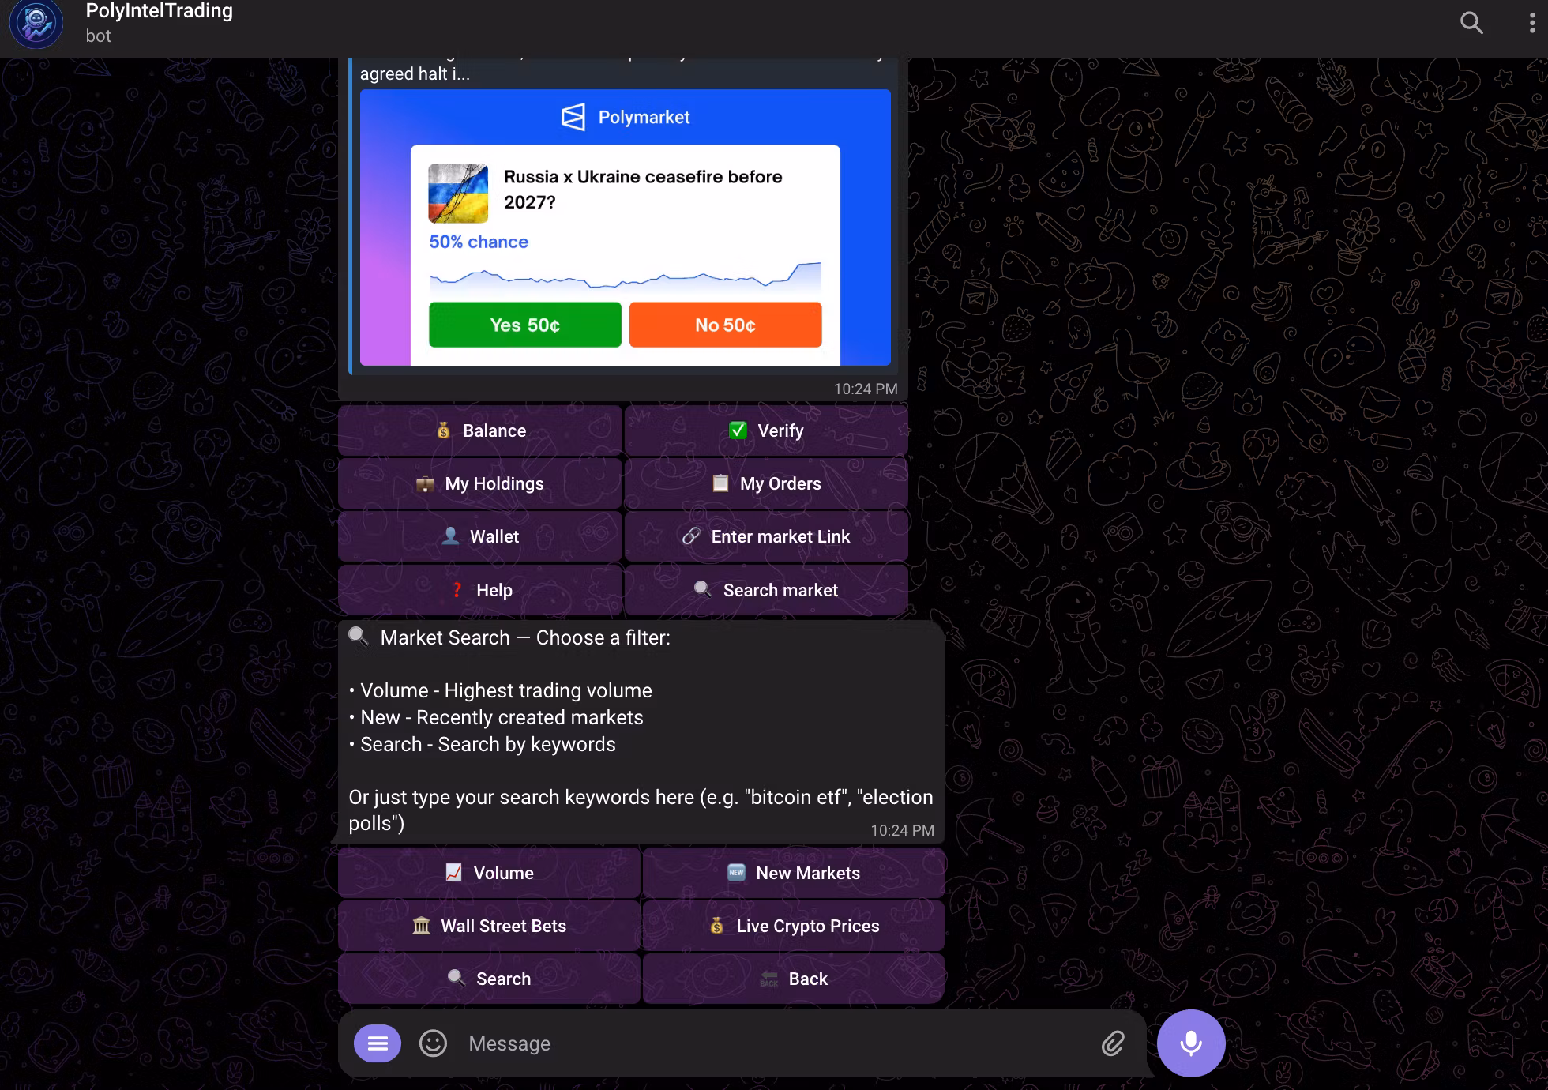
Task: Select the Volume filter button
Action: [489, 873]
